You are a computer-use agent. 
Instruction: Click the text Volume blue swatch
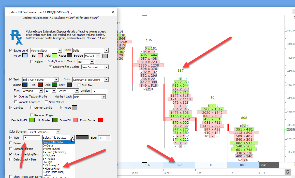tap(25, 85)
